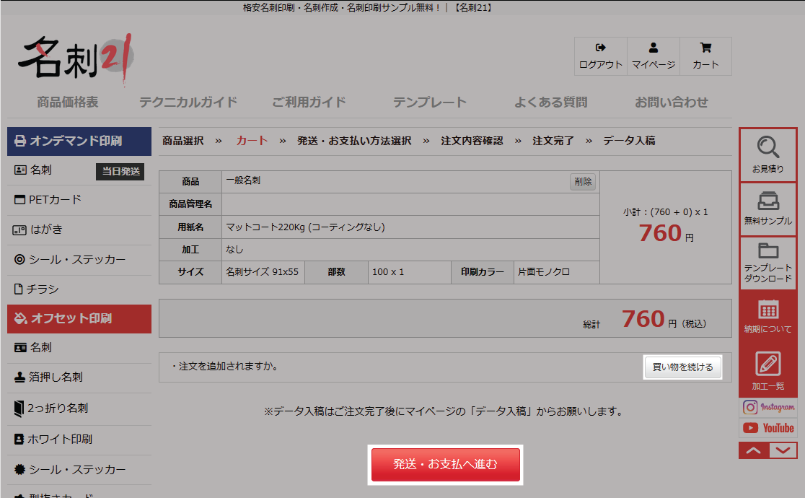Open the よくある質問 menu item
805x498 pixels.
[550, 102]
